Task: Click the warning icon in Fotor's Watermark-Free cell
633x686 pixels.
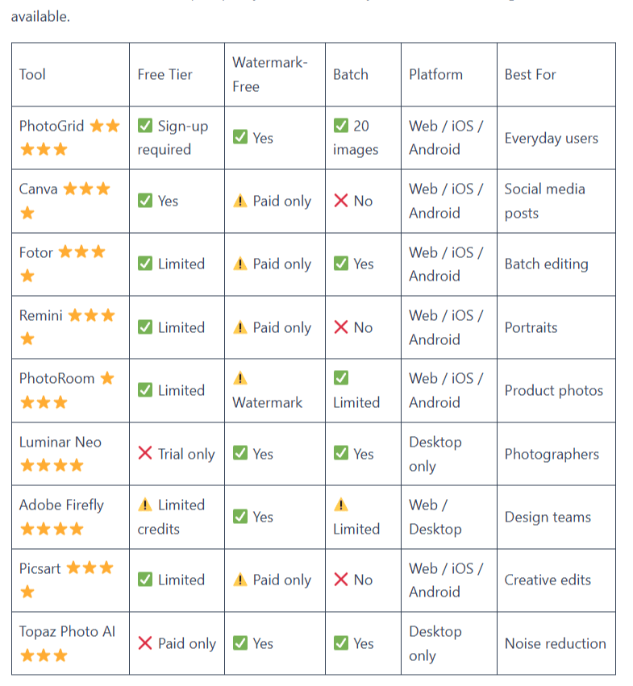Action: pos(240,264)
